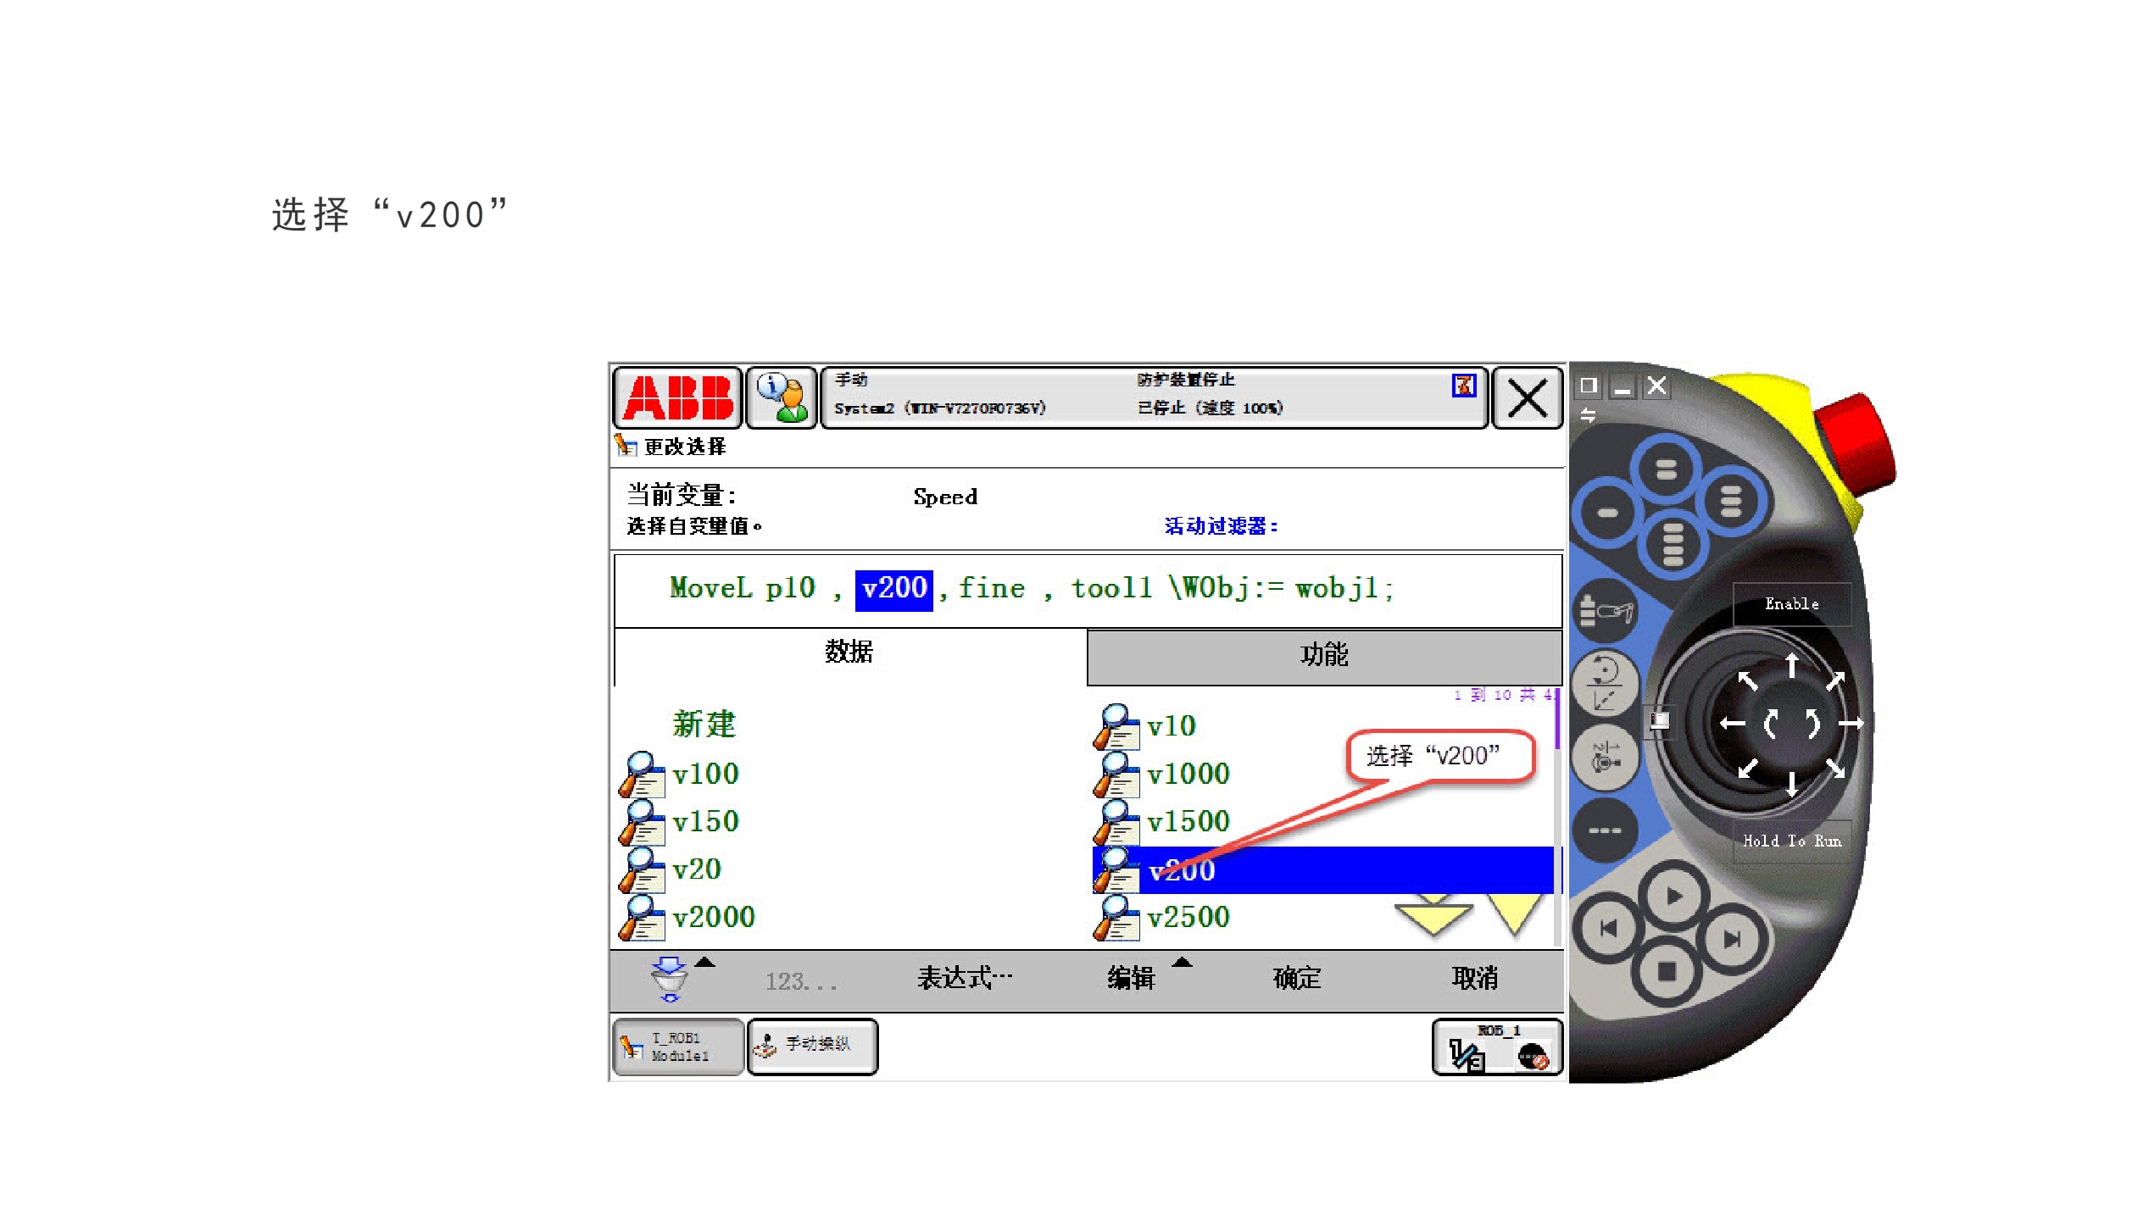Click the filter funnel icon
This screenshot has height=1205, width=2143.
(x=669, y=979)
